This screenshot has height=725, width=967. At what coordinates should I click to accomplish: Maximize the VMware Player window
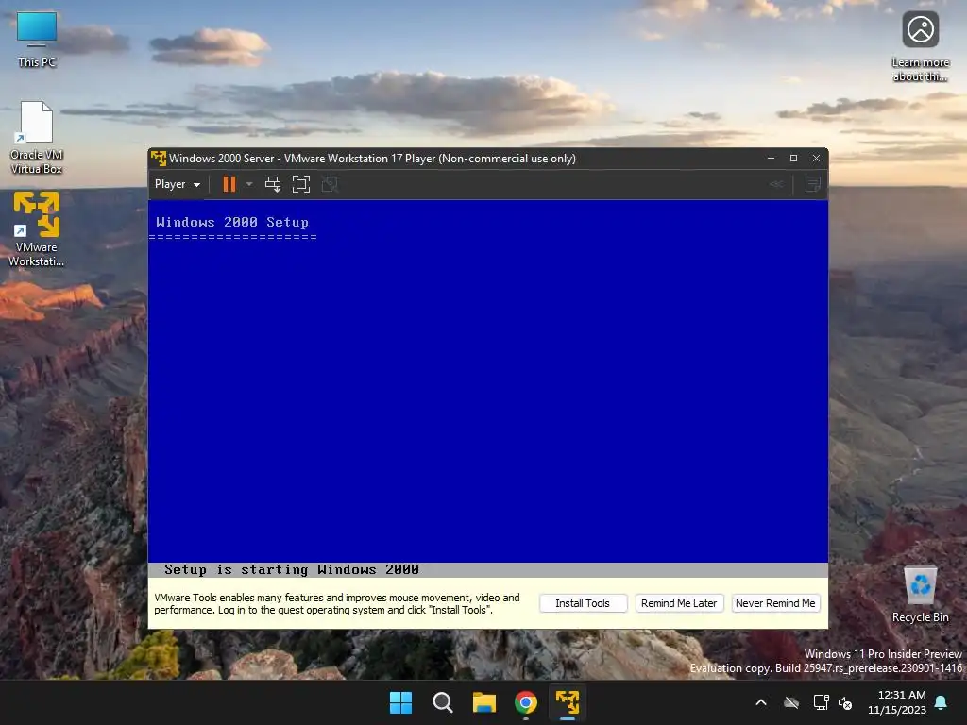tap(793, 159)
